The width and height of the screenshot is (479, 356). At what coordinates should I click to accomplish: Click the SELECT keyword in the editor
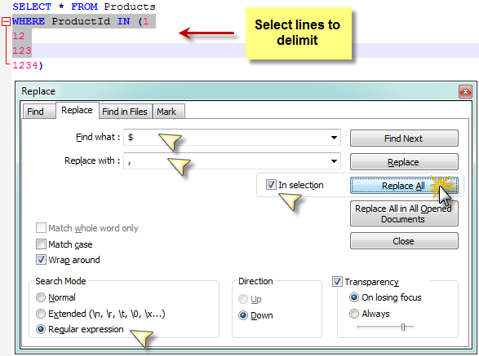point(32,7)
